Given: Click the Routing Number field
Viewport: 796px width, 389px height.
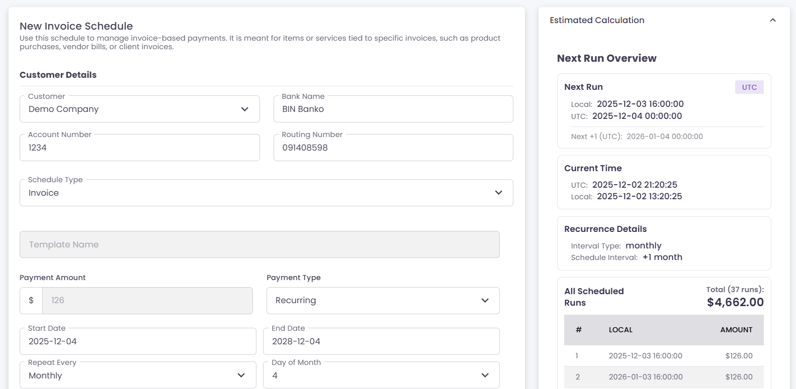Looking at the screenshot, I should tap(393, 148).
